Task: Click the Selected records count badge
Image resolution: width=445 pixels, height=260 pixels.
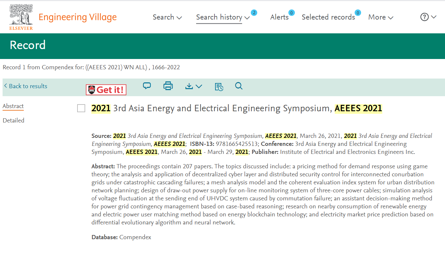Action: coord(358,13)
